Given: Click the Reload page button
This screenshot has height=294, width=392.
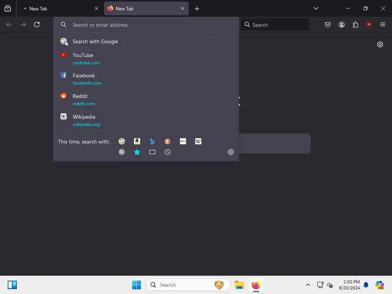Looking at the screenshot, I should point(37,24).
